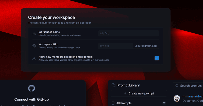Click the Create your workspace heading
The image size is (203, 106).
[52, 17]
